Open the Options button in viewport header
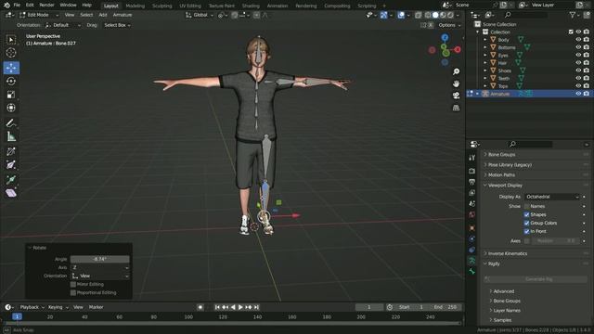This screenshot has width=594, height=334. (x=449, y=25)
